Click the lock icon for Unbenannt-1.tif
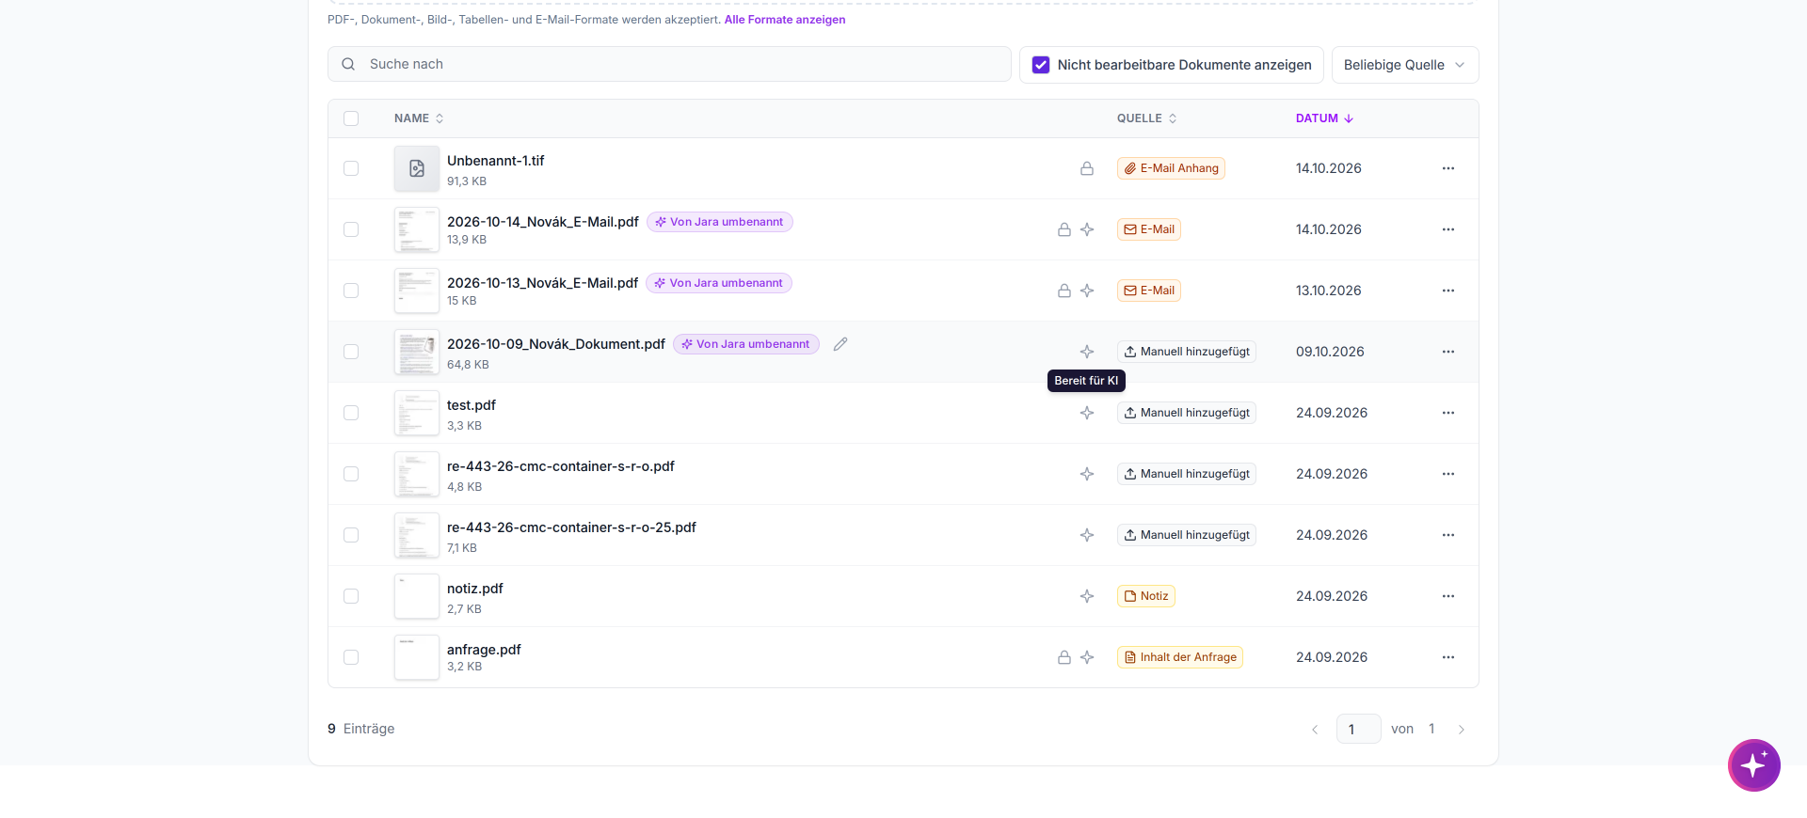The width and height of the screenshot is (1807, 818). 1087,168
